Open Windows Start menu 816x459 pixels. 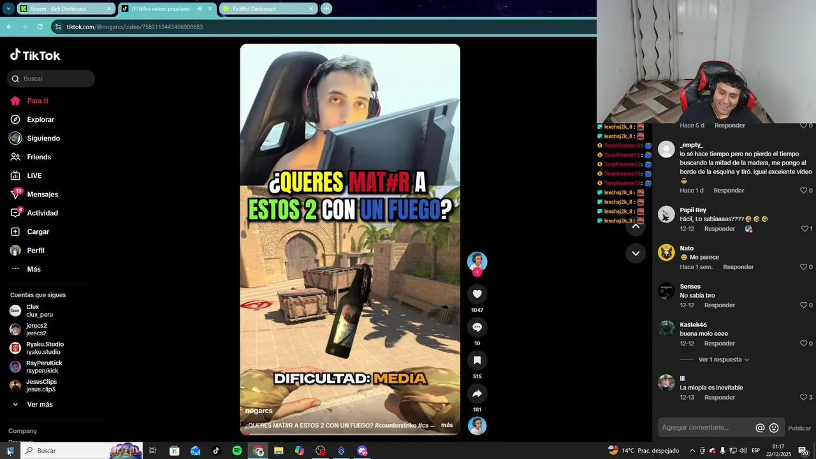tap(9, 451)
